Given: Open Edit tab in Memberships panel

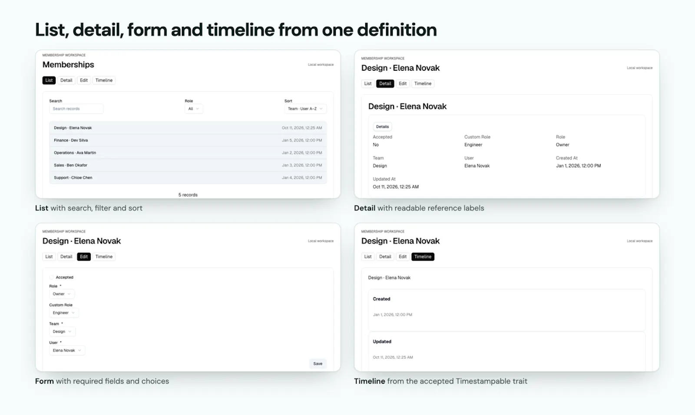Looking at the screenshot, I should tap(84, 80).
